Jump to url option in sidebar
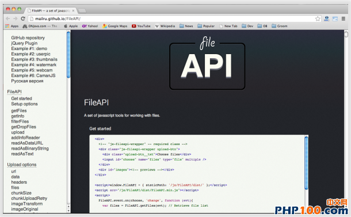This screenshot has width=351, height=217. coord(14,172)
